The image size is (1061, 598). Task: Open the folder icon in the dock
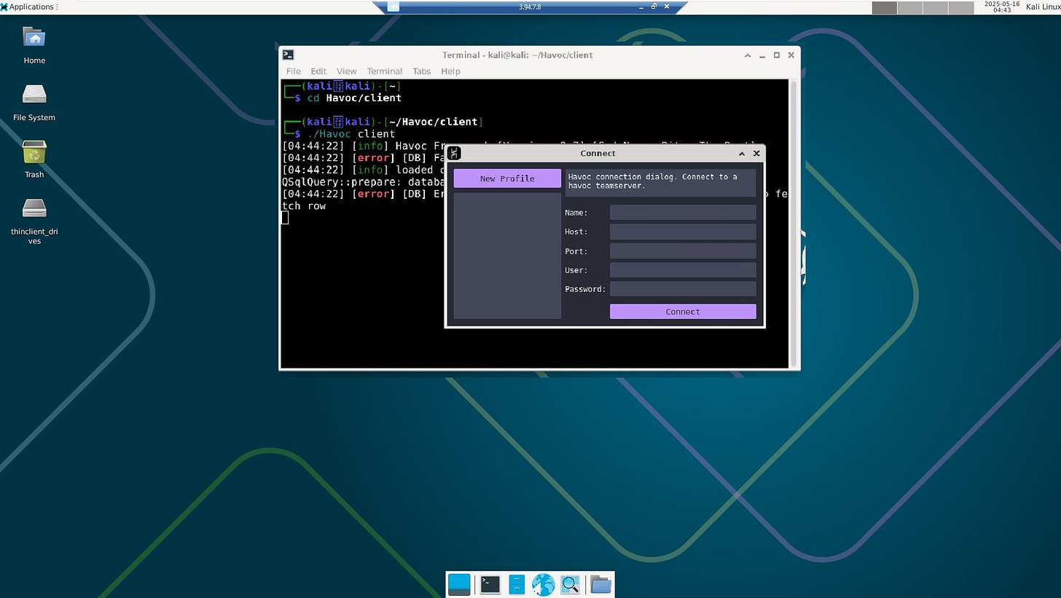coord(600,584)
